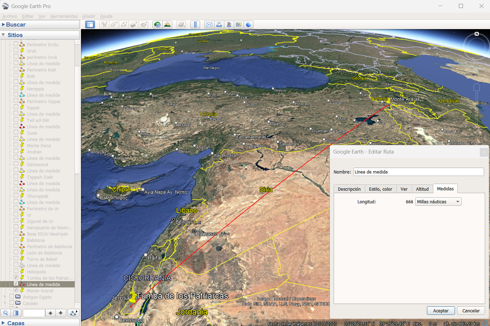Click the Sitios list scrollbar down arrow
490x326 pixels.
tap(77, 305)
